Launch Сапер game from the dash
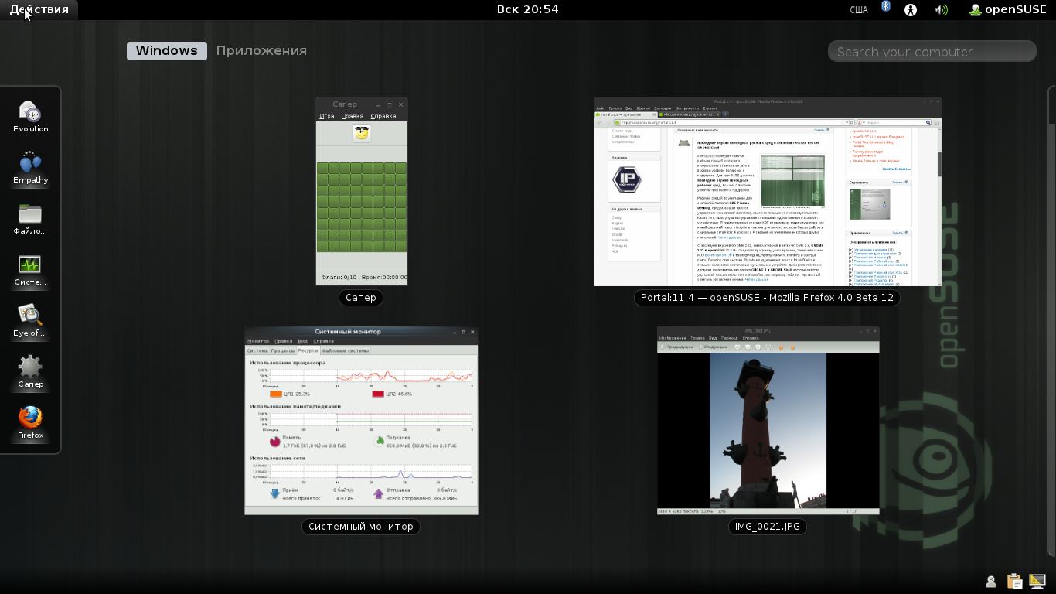This screenshot has width=1056, height=594. [x=30, y=371]
